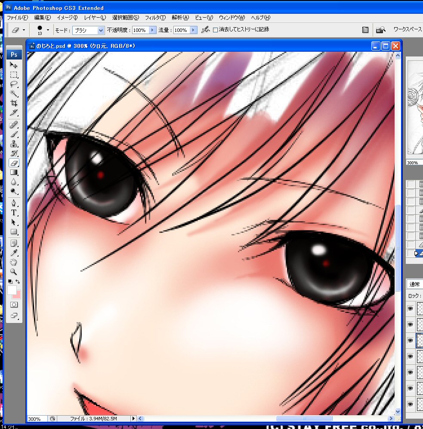Open the ビュー menu
Viewport: 423px width, 429px height.
204,18
